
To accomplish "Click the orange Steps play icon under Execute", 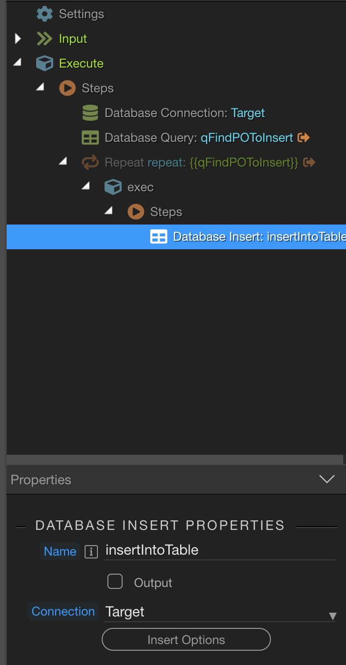I will point(67,88).
